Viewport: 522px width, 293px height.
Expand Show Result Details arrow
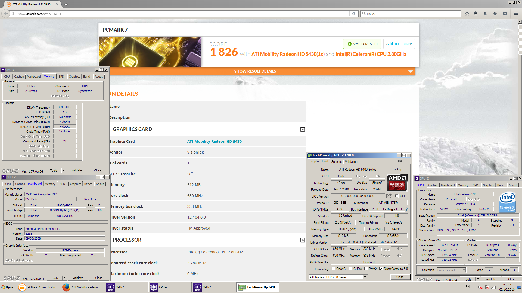click(411, 71)
